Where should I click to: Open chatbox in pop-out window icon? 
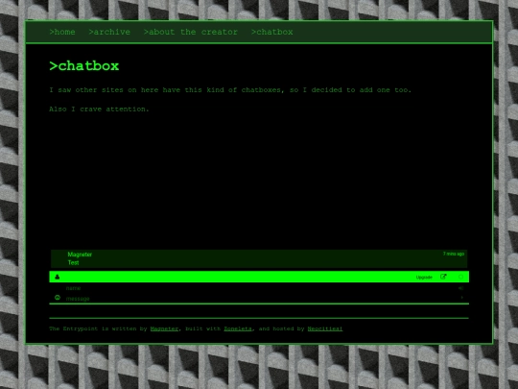coord(443,277)
